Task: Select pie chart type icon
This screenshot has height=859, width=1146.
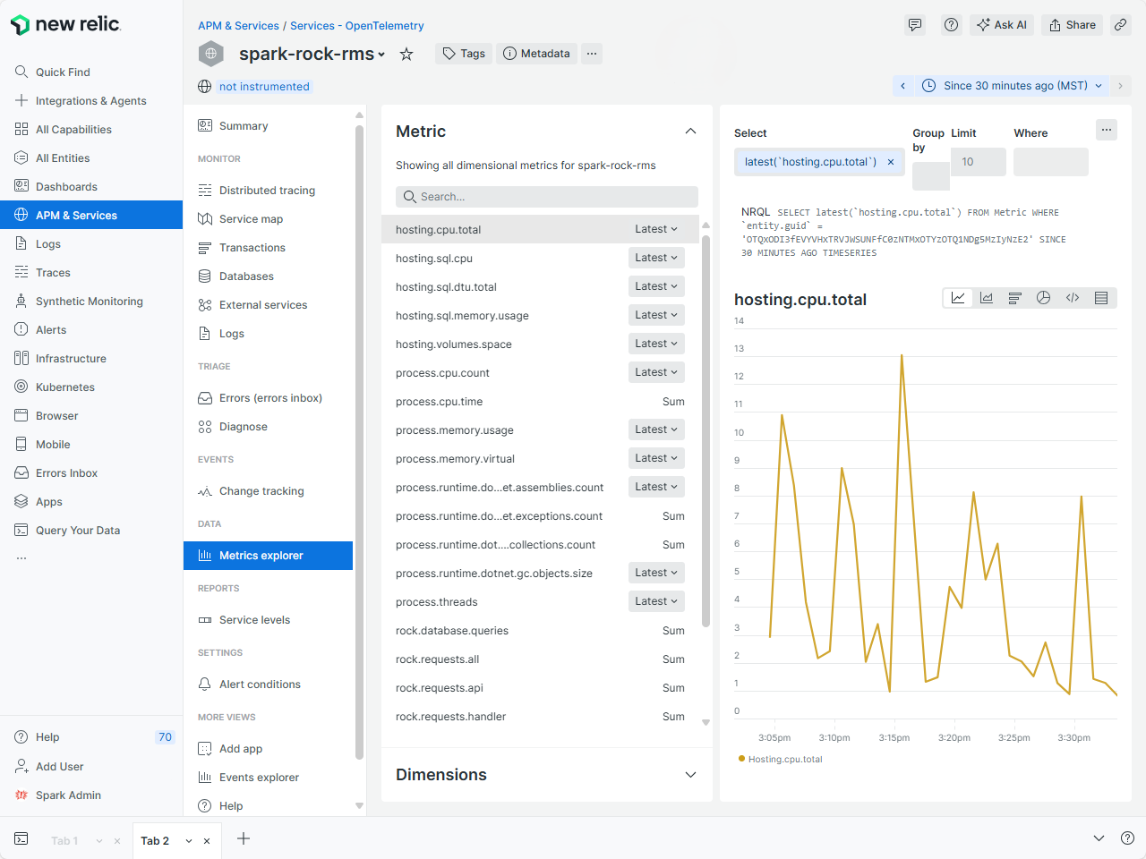Action: point(1044,298)
